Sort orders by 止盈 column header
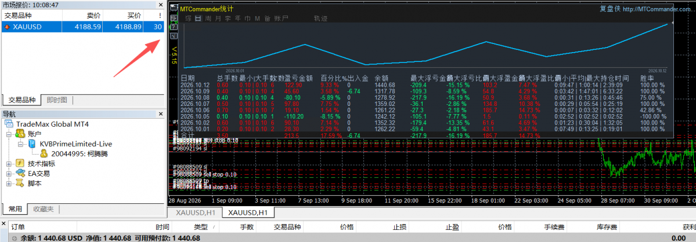This screenshot has width=696, height=242. click(434, 228)
